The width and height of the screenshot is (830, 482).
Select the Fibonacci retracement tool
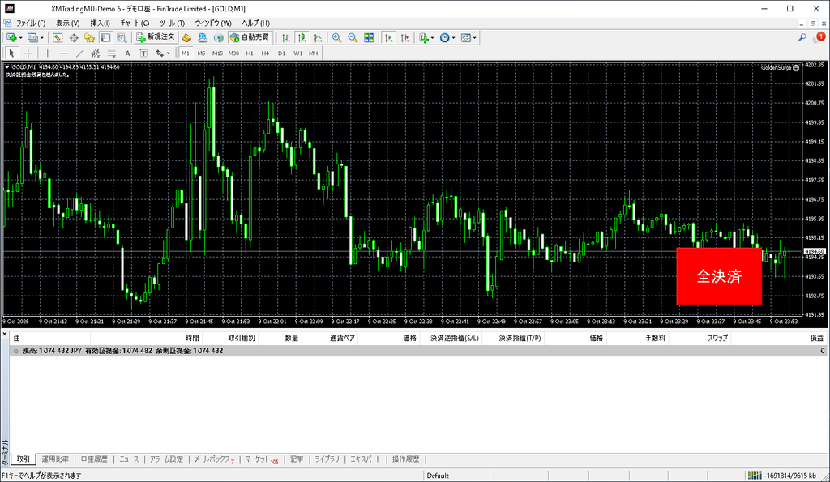pyautogui.click(x=111, y=53)
